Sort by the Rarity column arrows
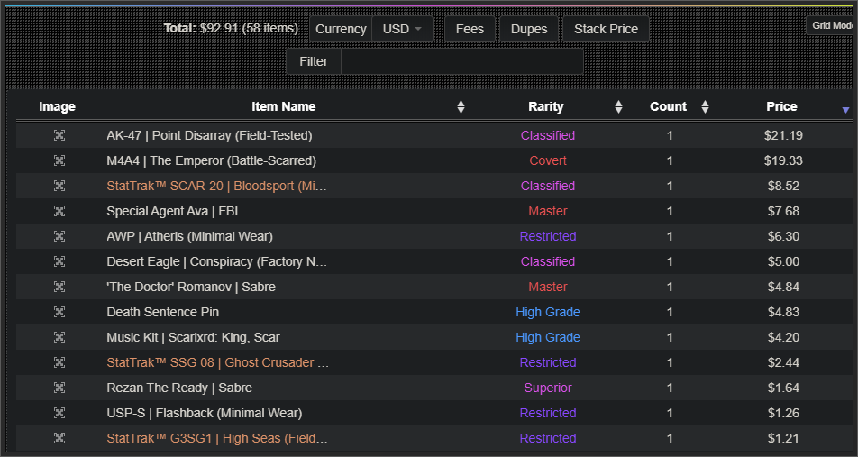This screenshot has height=457, width=858. pos(618,107)
